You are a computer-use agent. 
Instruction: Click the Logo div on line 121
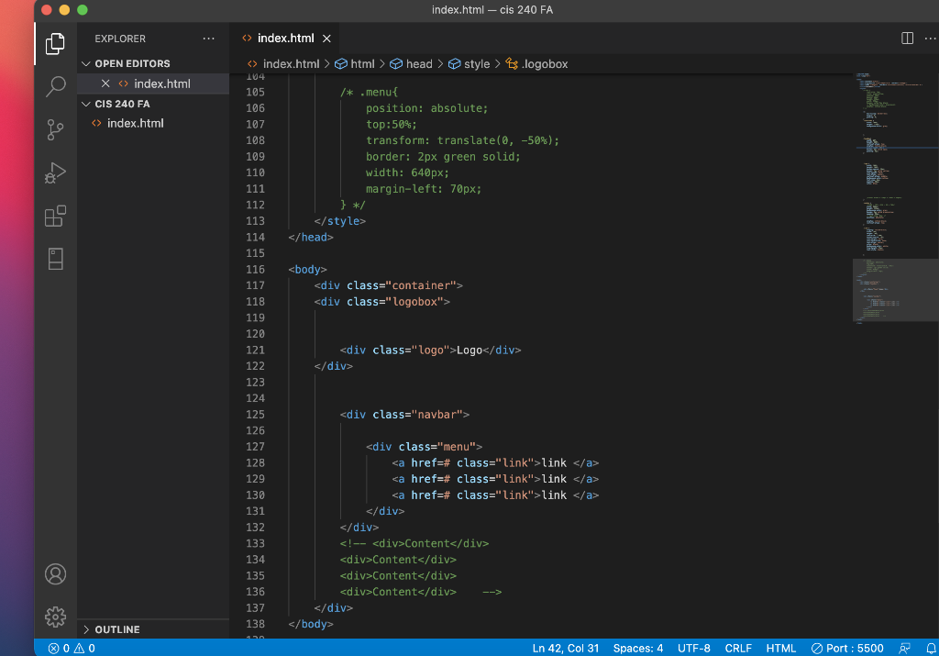pos(430,350)
